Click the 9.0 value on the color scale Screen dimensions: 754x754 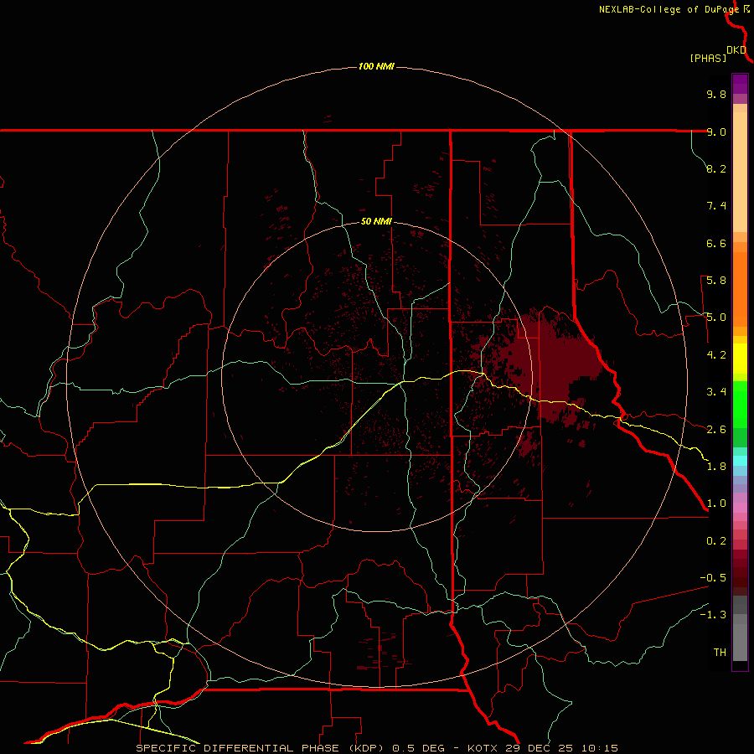[x=716, y=132]
